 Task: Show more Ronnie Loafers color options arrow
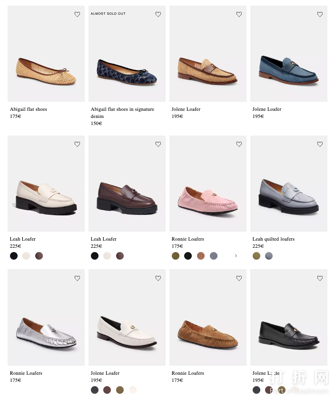(236, 256)
